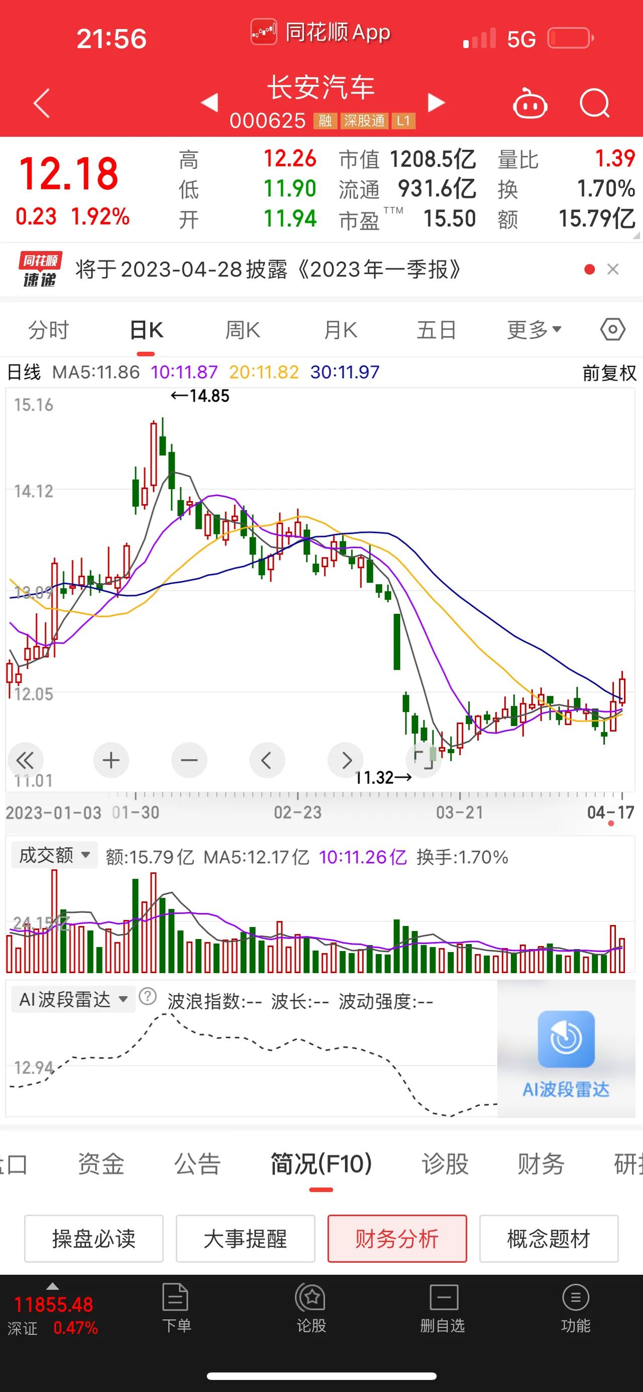Click 概念题材 button
The width and height of the screenshot is (643, 1392).
tap(549, 1239)
